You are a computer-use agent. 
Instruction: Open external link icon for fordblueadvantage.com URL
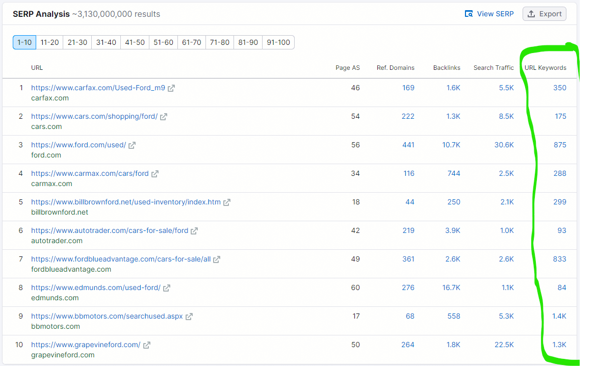pyautogui.click(x=217, y=259)
